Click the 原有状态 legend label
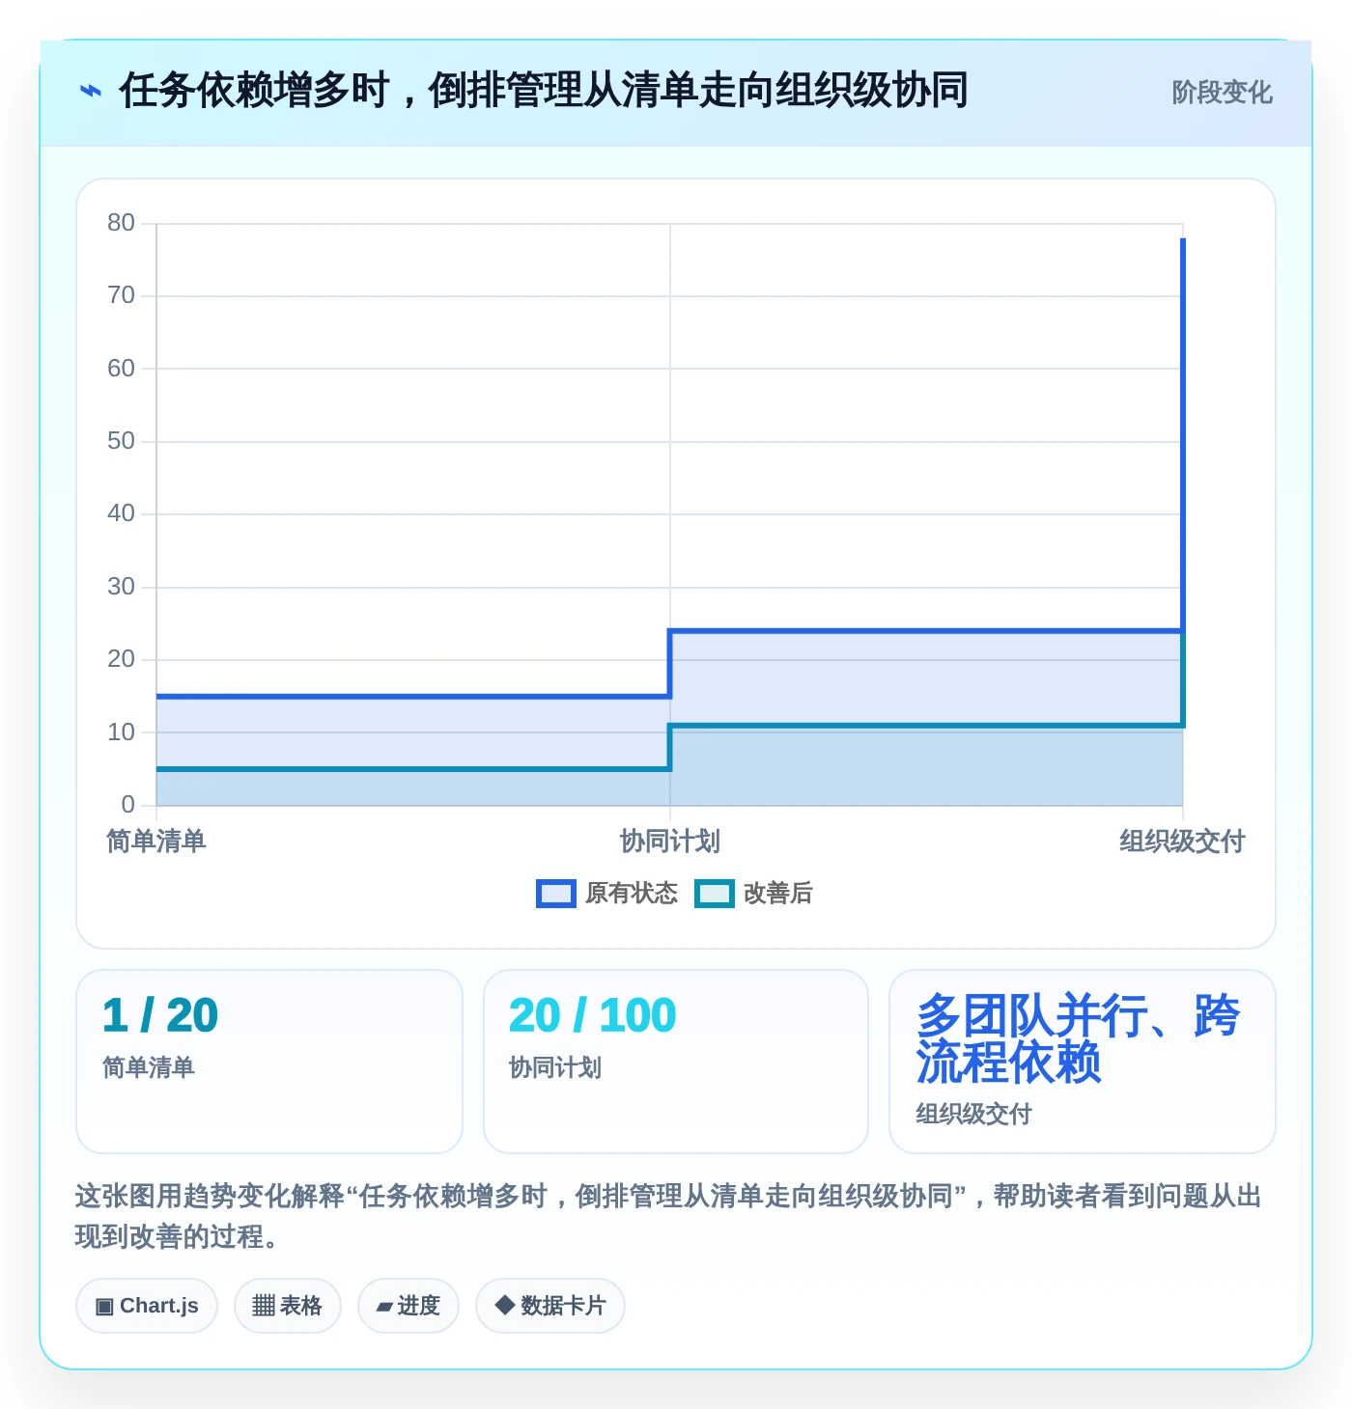The width and height of the screenshot is (1352, 1409). click(632, 894)
